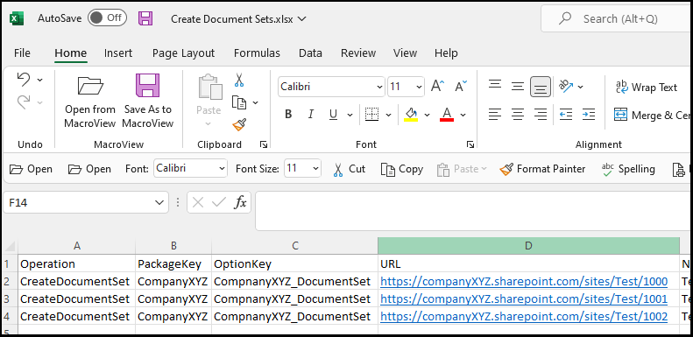693x337 pixels.
Task: Click the ribbon Copy icon
Action: 238,102
